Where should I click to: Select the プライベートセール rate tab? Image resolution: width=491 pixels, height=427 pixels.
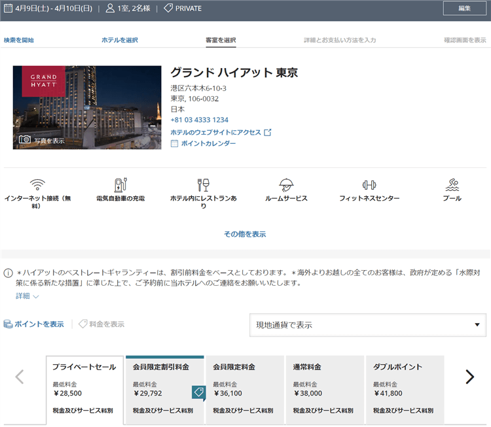point(84,389)
